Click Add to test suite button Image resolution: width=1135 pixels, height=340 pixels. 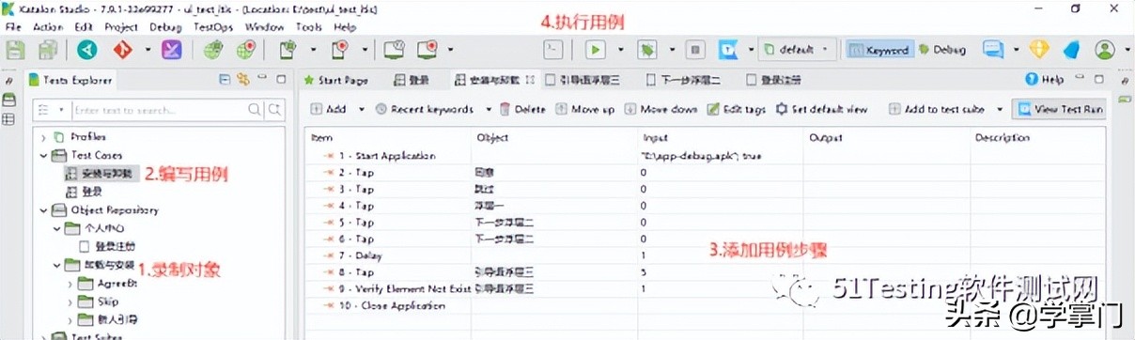click(x=936, y=110)
